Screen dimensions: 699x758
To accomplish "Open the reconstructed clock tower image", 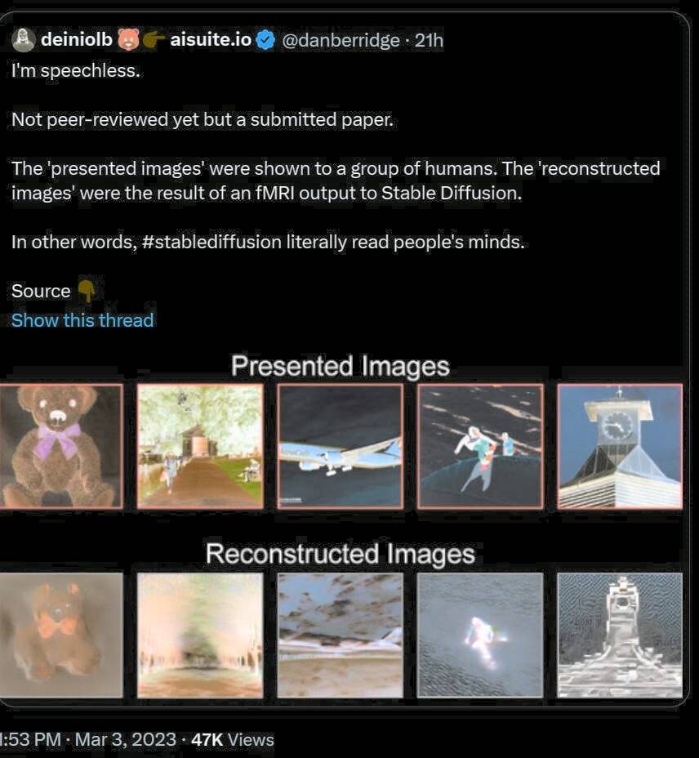I will tap(620, 635).
